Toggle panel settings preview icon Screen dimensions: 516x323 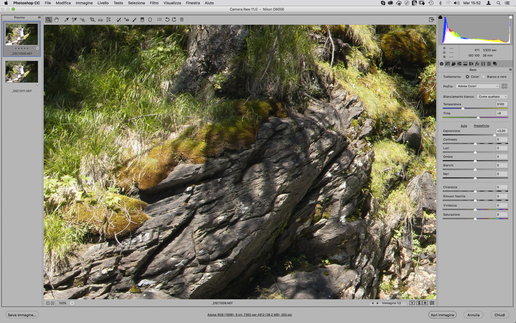coord(432,303)
